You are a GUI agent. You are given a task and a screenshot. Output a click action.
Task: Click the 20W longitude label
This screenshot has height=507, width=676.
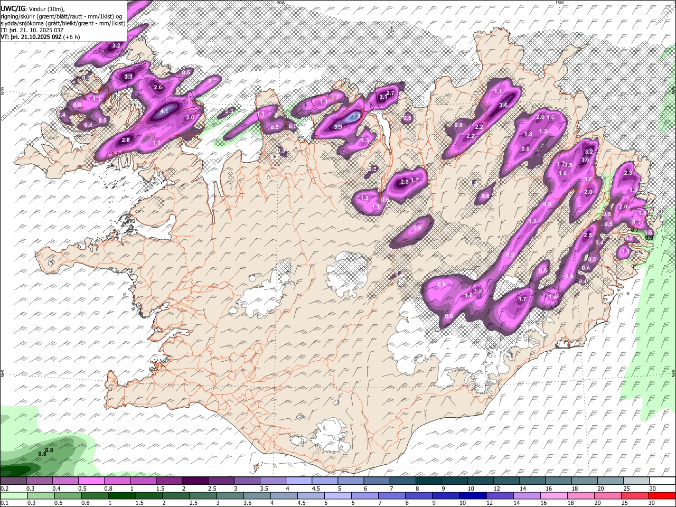click(281, 3)
